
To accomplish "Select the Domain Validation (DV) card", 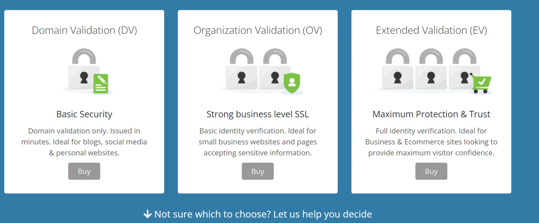I will 84,101.
